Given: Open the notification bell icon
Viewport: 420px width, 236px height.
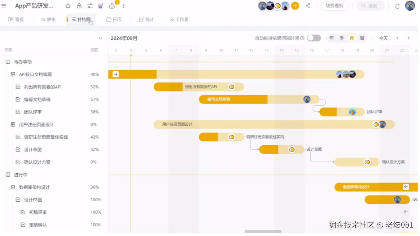Looking at the screenshot, I should coord(397,5).
